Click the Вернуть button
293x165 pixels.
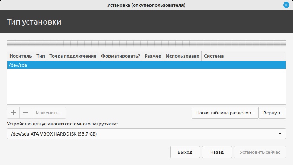tap(272, 113)
